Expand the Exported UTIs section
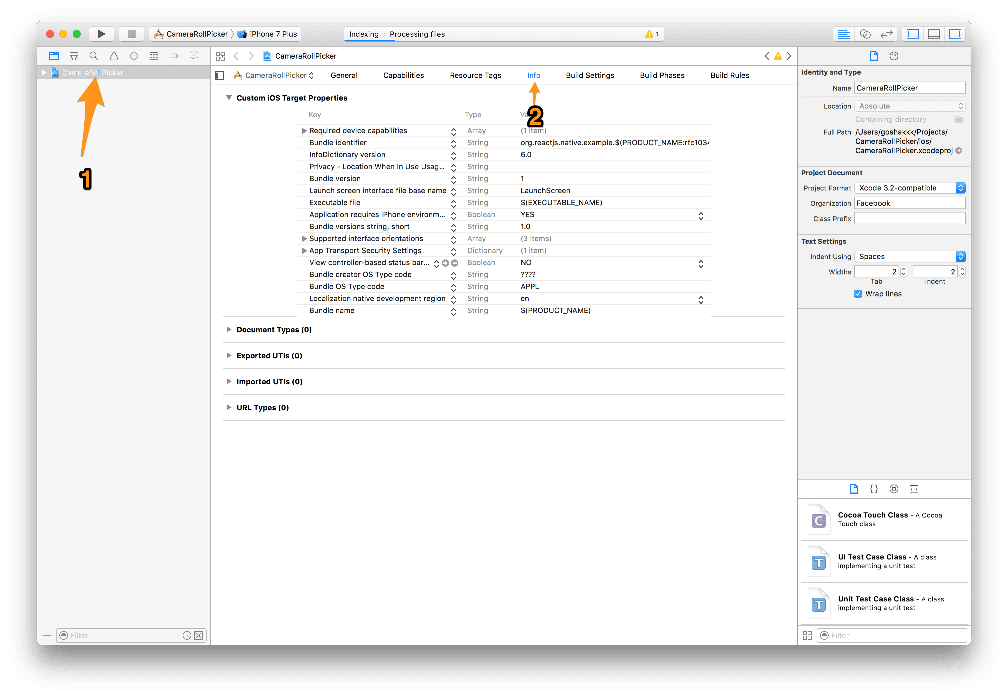Viewport: 1008px width, 698px height. click(x=228, y=355)
